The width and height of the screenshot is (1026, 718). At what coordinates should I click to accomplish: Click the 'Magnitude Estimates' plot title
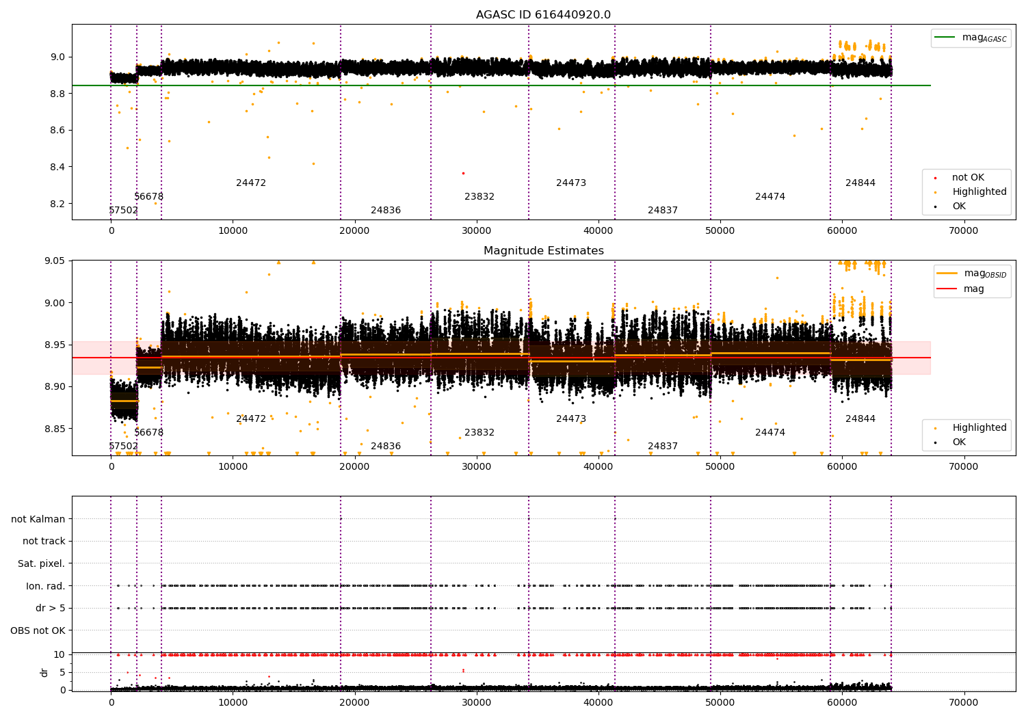pos(543,251)
